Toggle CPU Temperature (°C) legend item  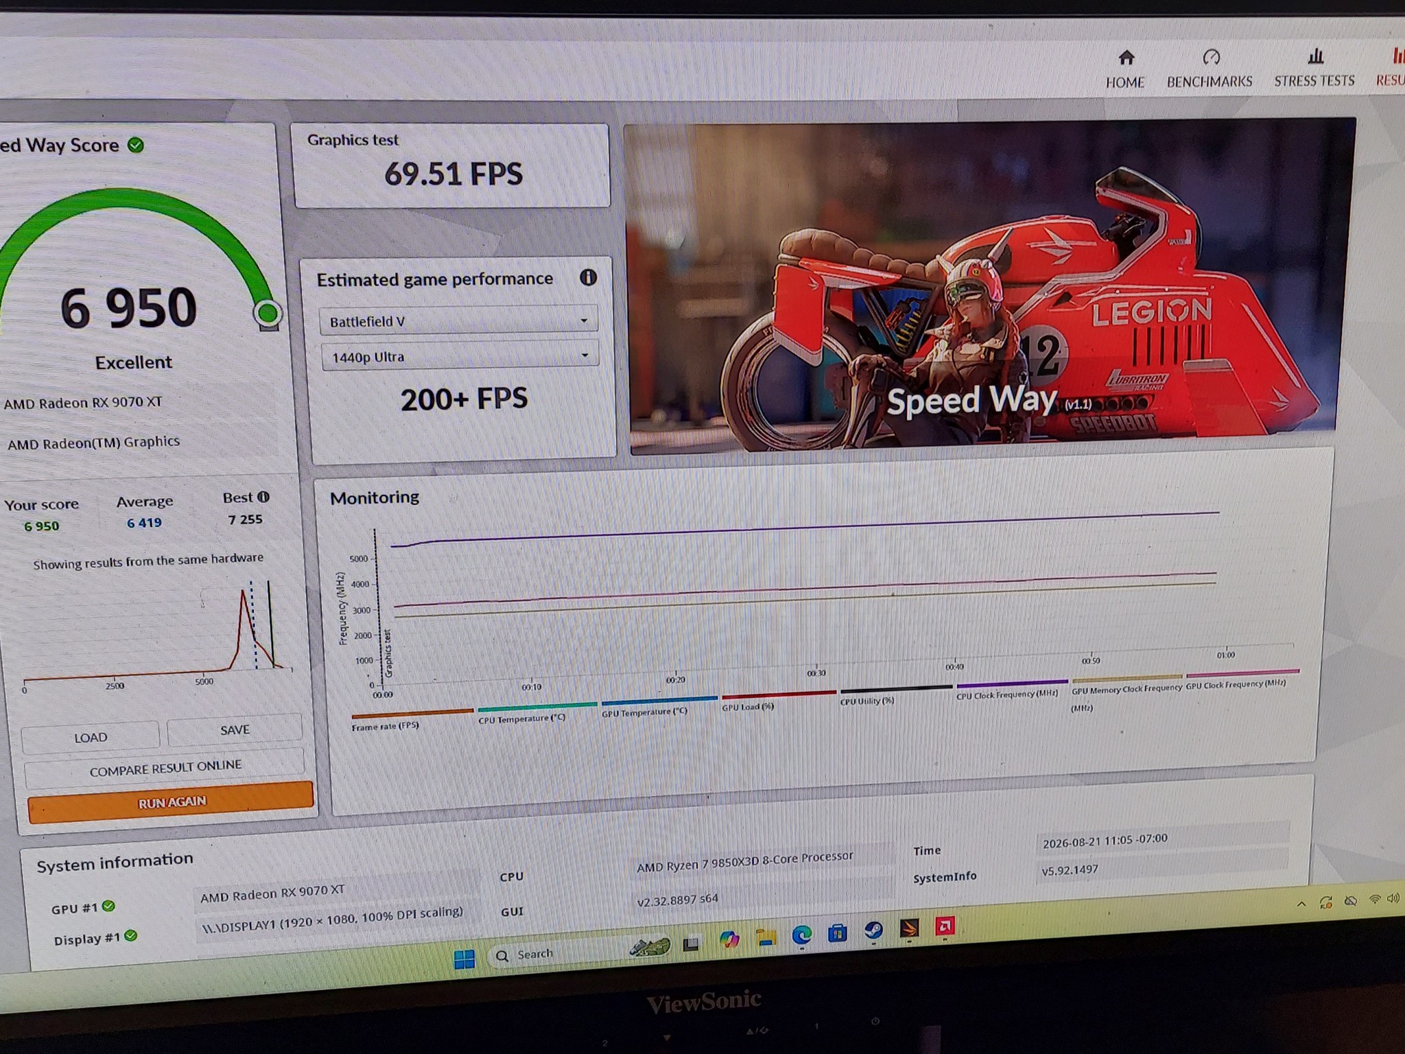click(536, 713)
